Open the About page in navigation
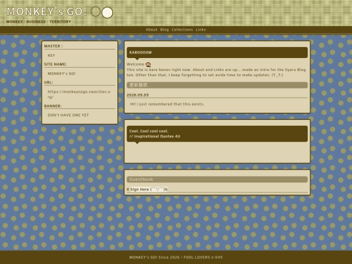 pyautogui.click(x=151, y=29)
